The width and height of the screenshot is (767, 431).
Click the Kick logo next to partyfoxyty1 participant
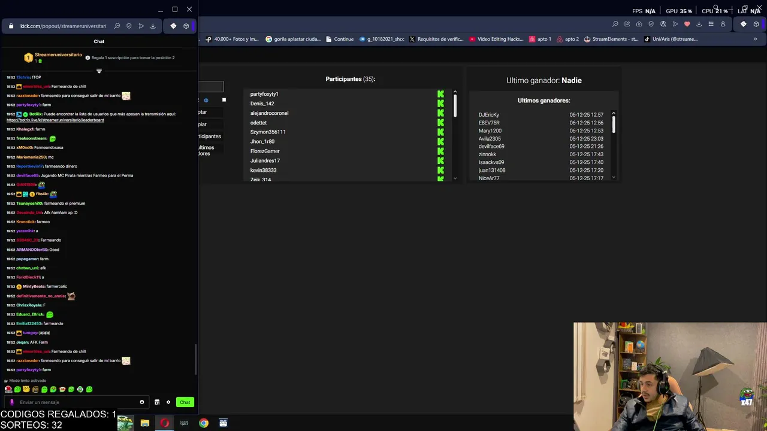click(440, 94)
